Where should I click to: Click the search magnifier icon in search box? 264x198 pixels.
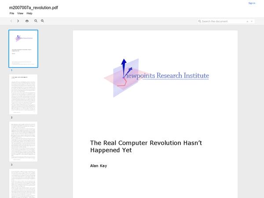point(199,22)
